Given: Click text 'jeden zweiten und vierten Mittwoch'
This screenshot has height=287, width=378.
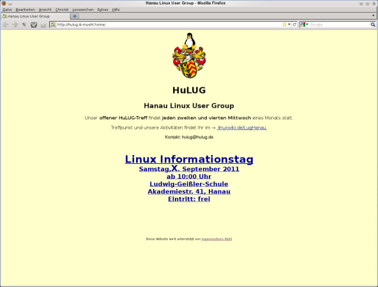Looking at the screenshot, I should 206,118.
